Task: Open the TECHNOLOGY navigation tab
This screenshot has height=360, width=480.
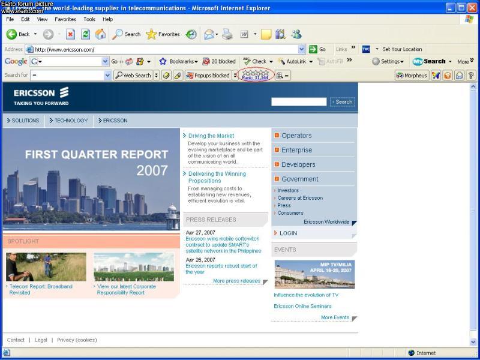Action: tap(68, 121)
